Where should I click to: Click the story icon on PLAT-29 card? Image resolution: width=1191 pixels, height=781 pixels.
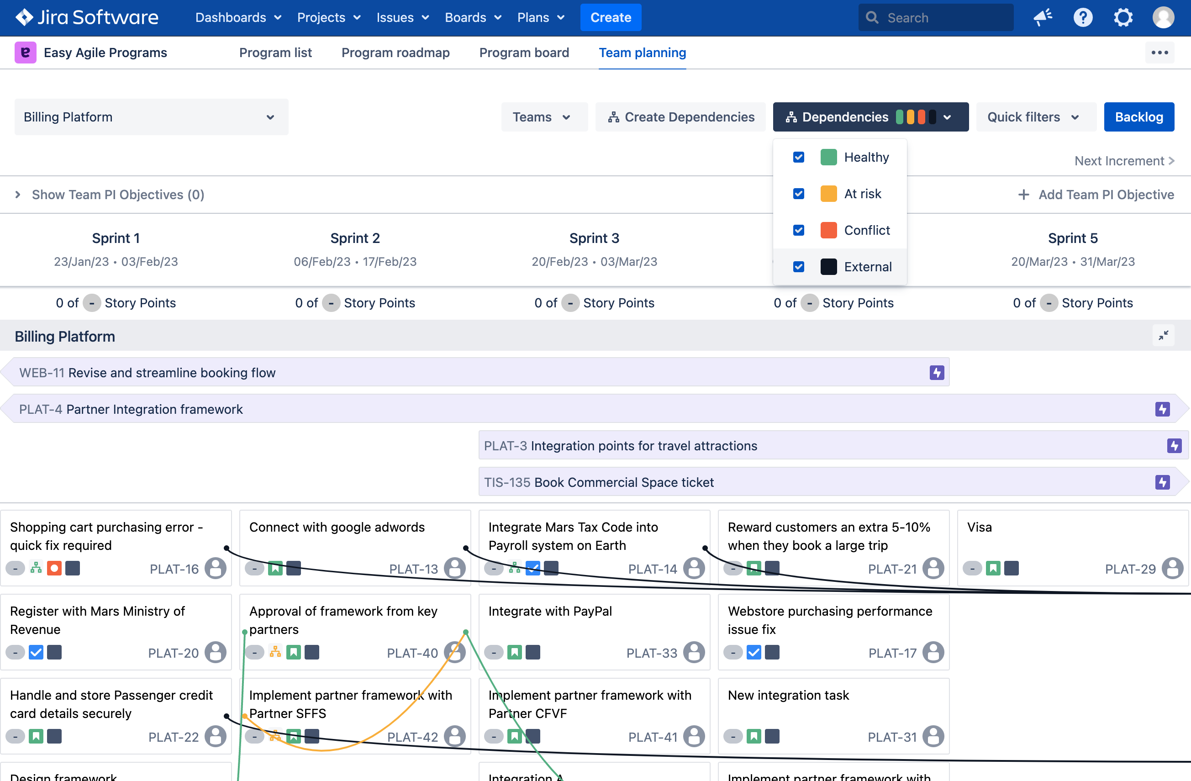[993, 568]
